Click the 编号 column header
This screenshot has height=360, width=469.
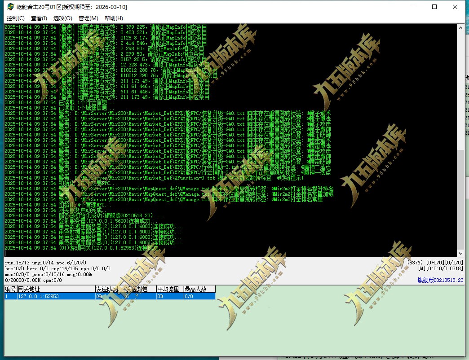[10, 289]
